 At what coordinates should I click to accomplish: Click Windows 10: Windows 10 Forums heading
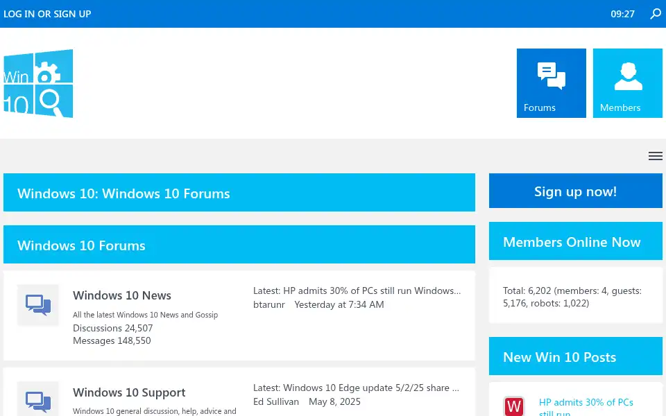(x=239, y=192)
